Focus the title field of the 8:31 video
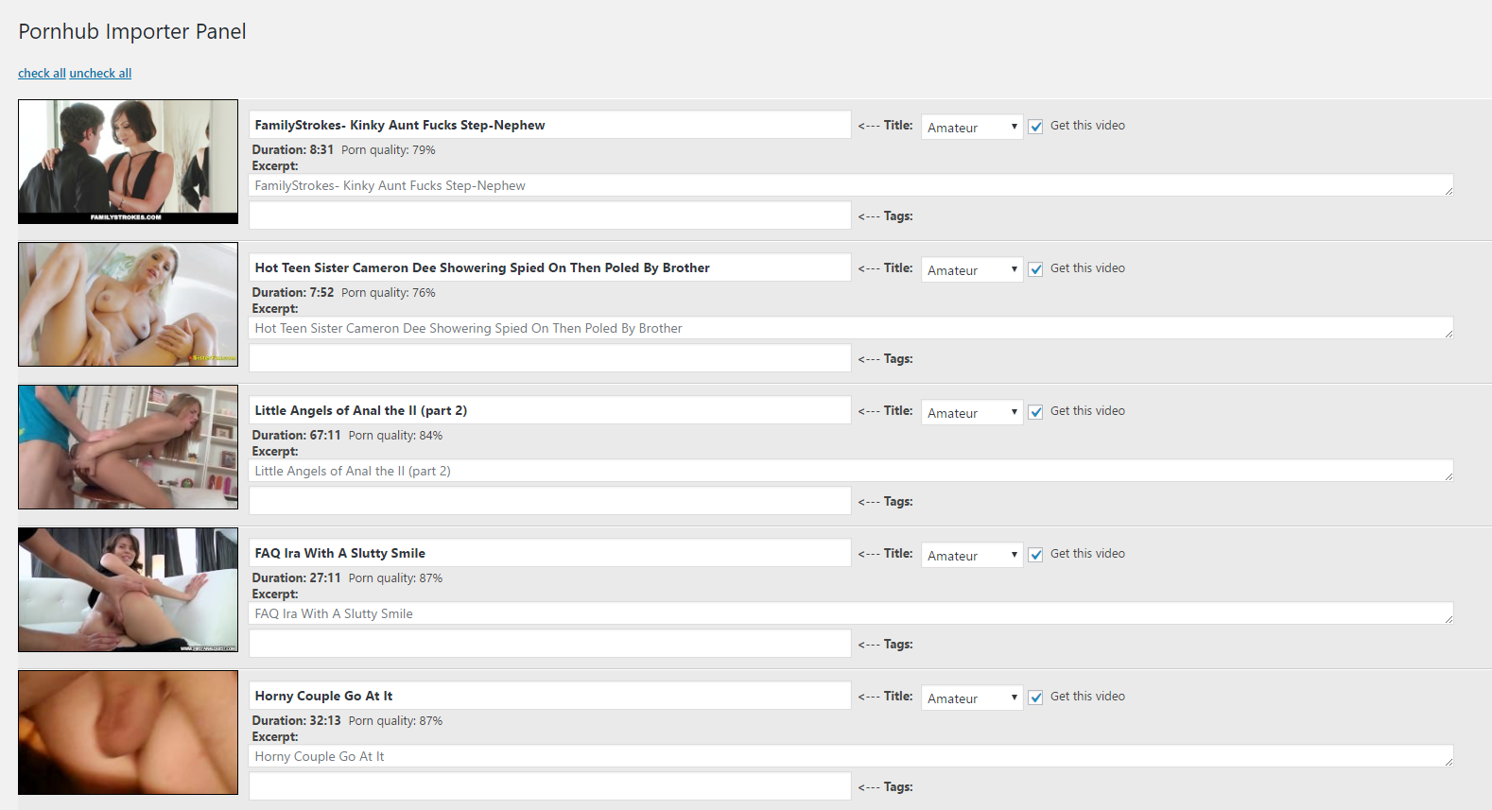The height and width of the screenshot is (810, 1492). point(549,125)
